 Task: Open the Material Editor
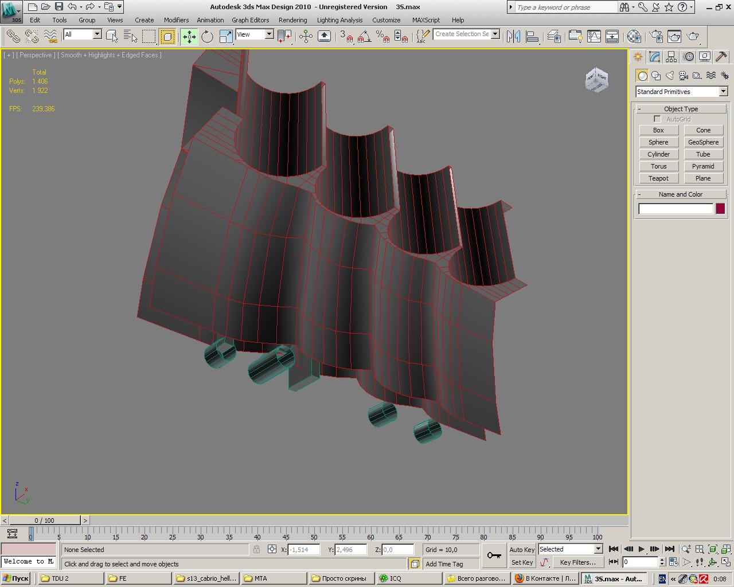click(634, 37)
